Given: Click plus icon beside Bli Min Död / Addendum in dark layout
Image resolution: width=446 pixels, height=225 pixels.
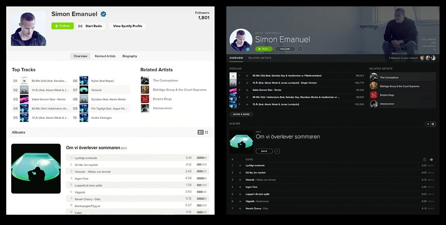Looking at the screenshot, I should [x=247, y=97].
